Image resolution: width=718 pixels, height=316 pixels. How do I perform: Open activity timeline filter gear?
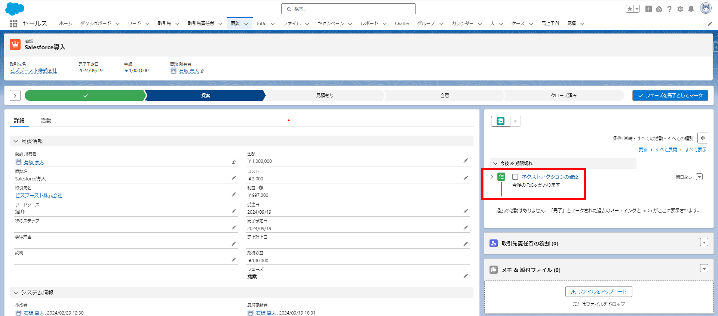(x=703, y=138)
